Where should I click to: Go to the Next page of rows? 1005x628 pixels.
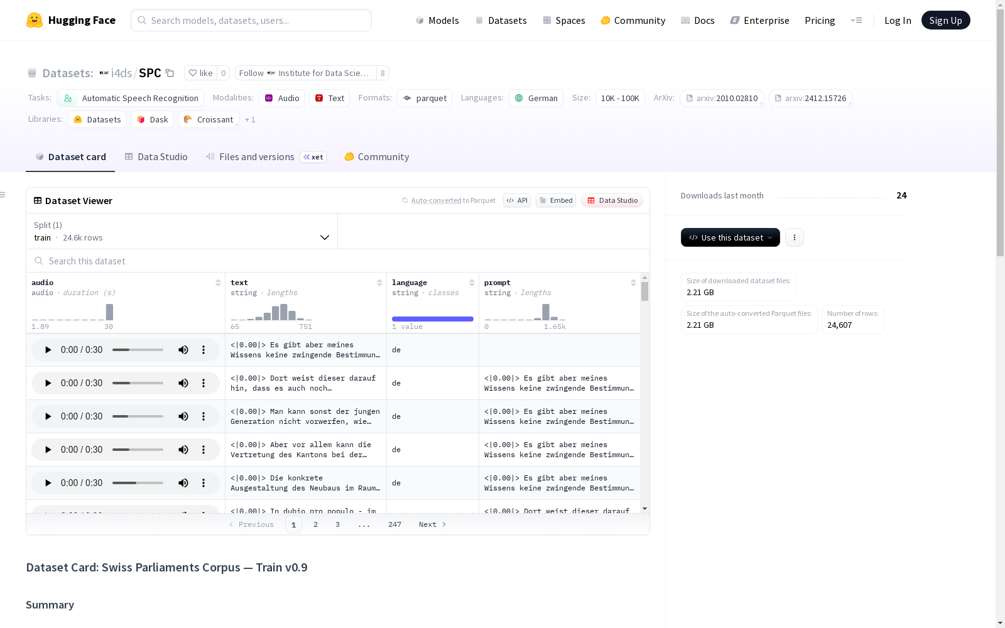433,524
